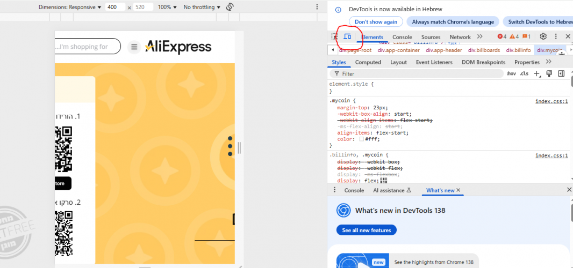
Task: Switch to the Console tab
Action: [402, 37]
